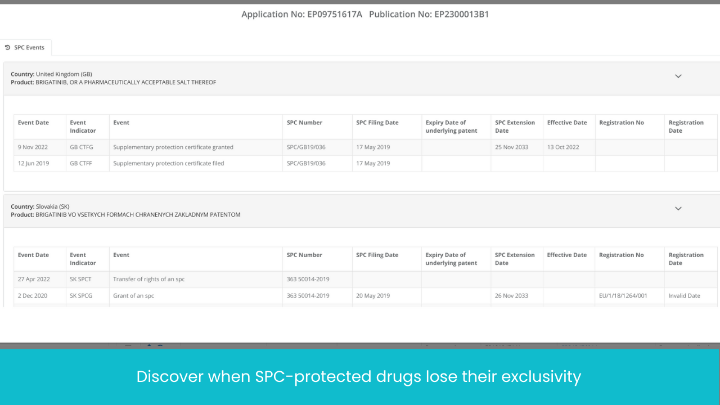This screenshot has height=405, width=720.
Task: Sort UK table by Event Date header
Action: [33, 123]
